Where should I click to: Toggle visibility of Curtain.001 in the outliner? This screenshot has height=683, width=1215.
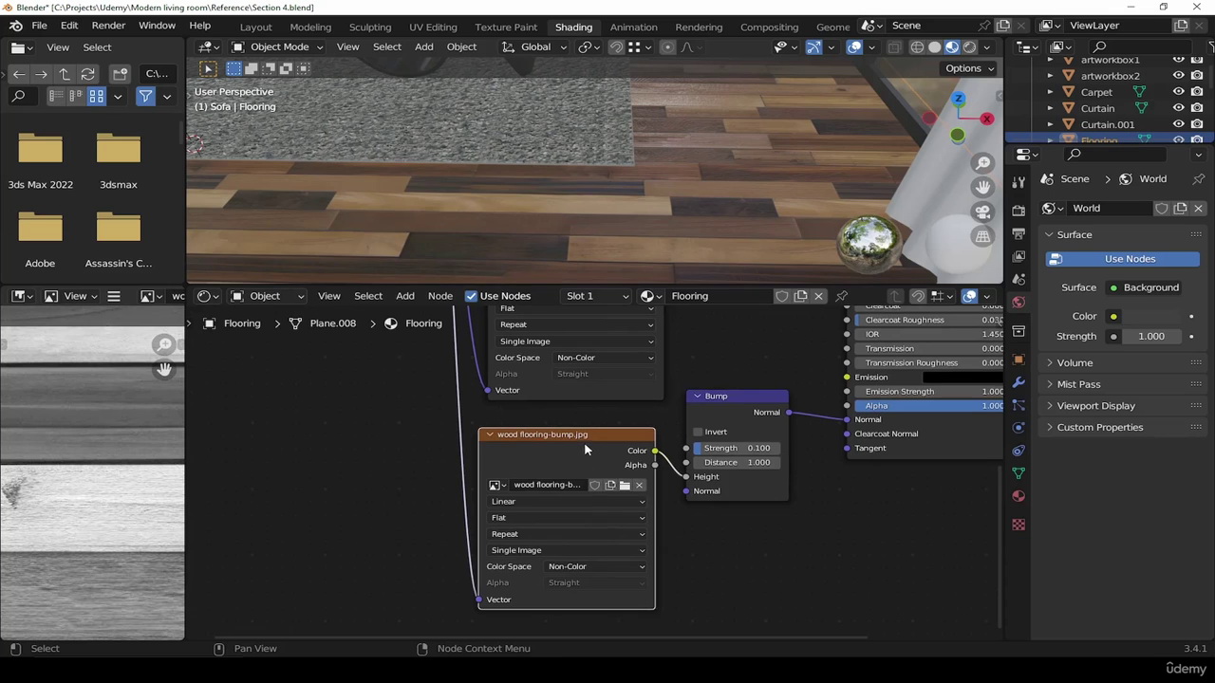coord(1178,124)
